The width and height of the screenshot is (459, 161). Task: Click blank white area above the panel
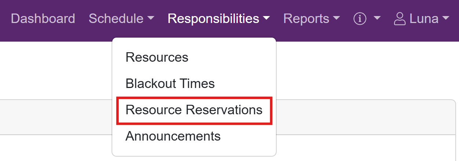pos(55,69)
